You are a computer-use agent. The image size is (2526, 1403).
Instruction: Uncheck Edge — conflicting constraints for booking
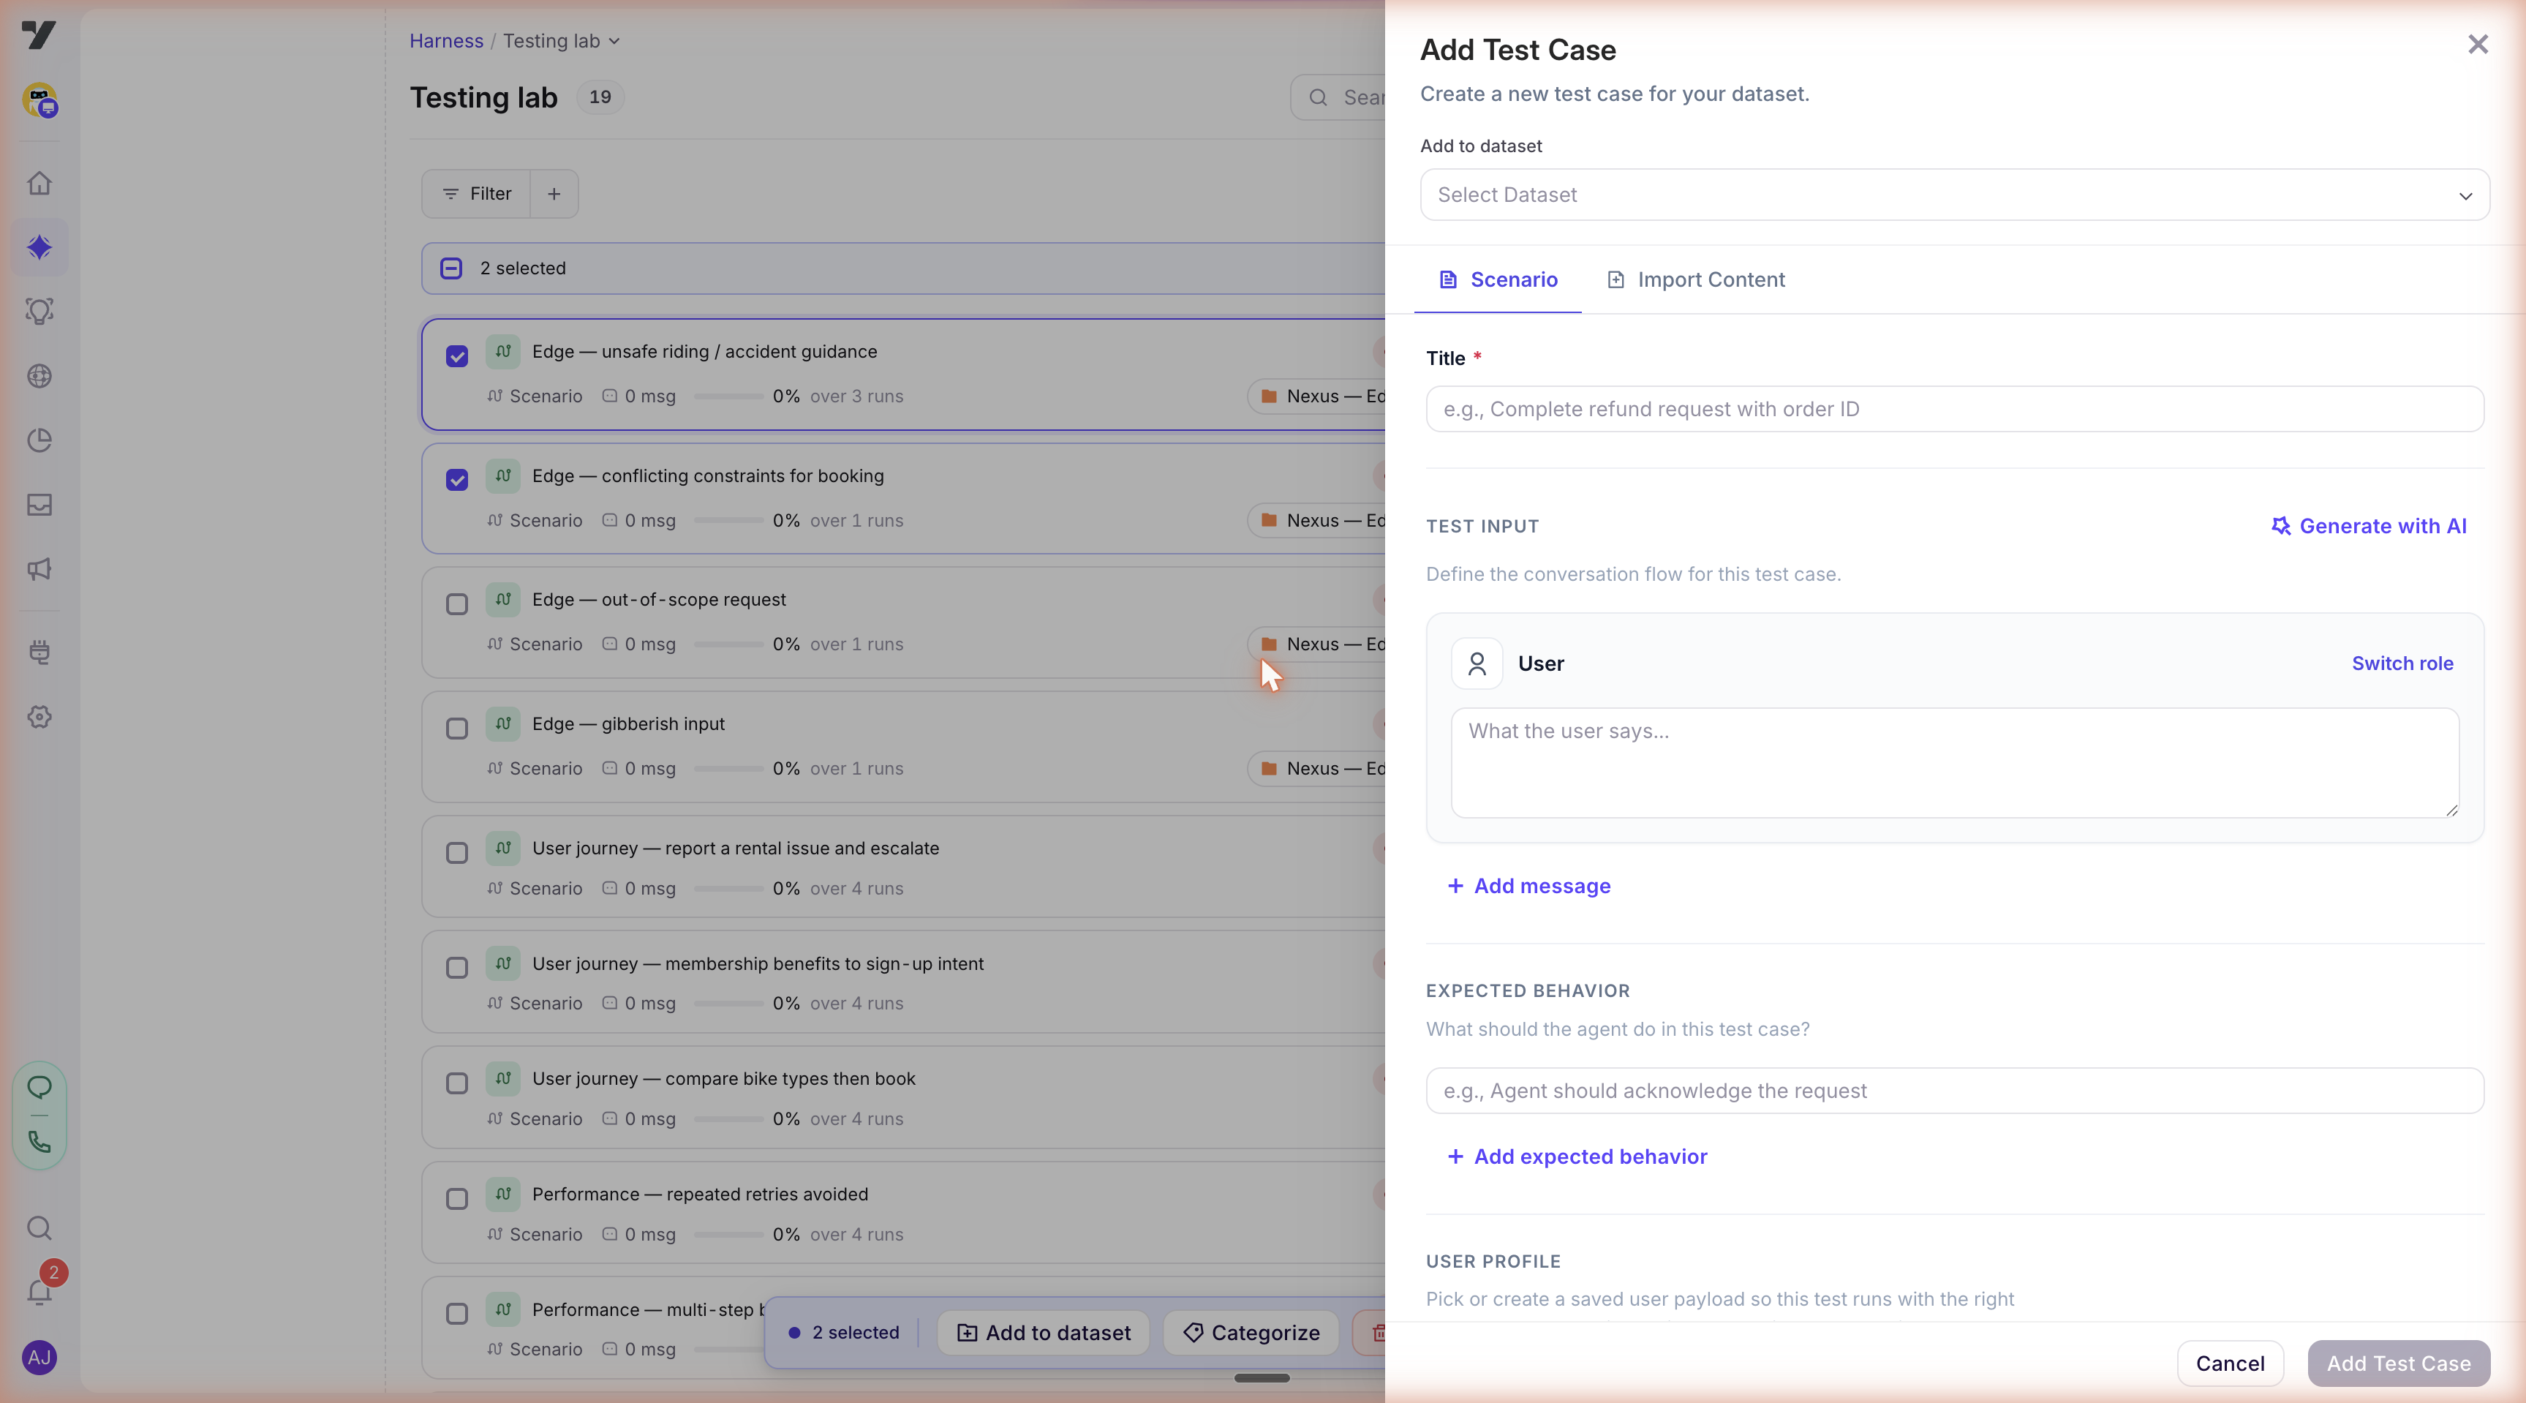[x=457, y=480]
